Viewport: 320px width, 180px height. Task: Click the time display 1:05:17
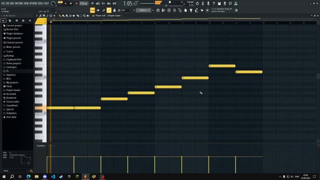(x=130, y=3)
